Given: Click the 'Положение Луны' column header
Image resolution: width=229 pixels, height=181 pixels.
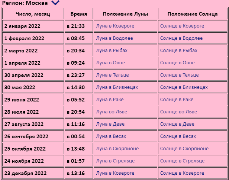Looking at the screenshot, I should click(x=125, y=14).
